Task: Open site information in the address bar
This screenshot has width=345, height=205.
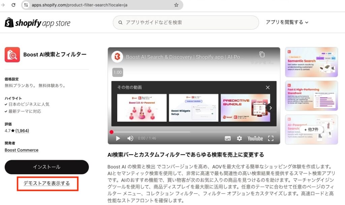Action: click(26, 5)
